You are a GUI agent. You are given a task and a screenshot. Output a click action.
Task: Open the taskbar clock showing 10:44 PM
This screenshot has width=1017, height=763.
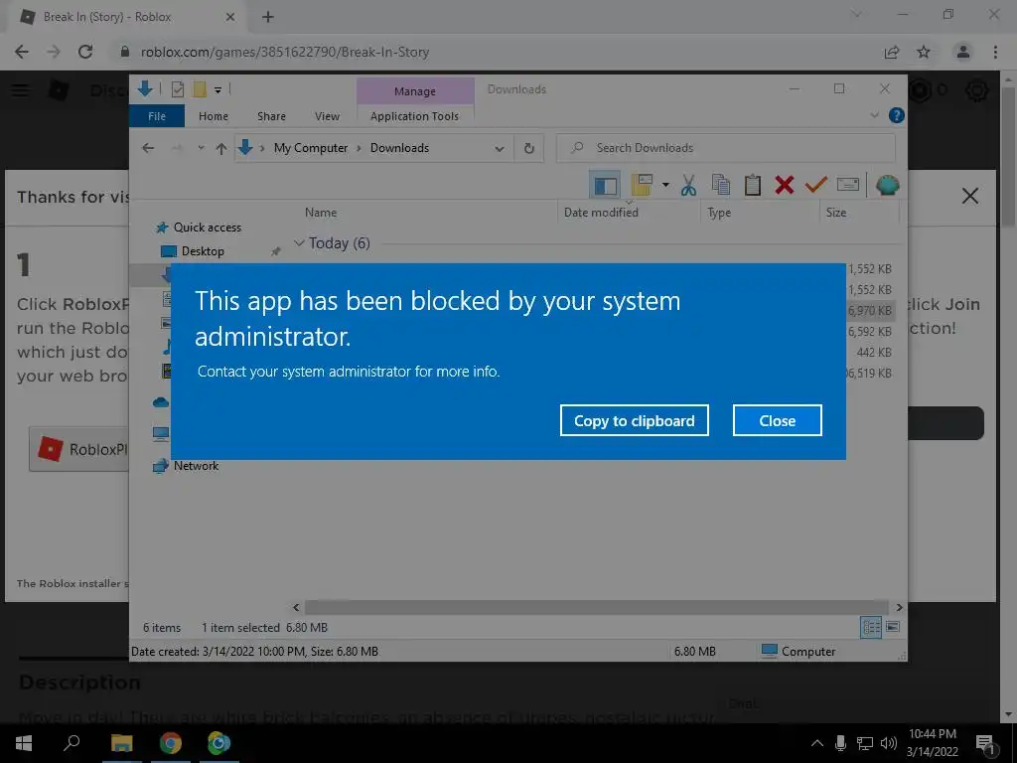(932, 743)
